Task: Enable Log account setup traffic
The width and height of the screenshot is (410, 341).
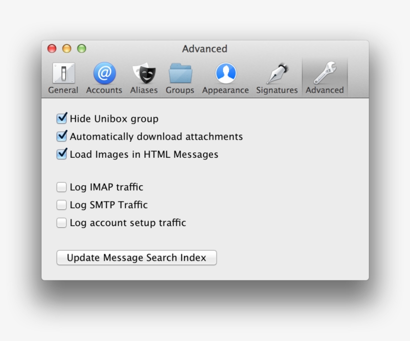Action: point(61,223)
